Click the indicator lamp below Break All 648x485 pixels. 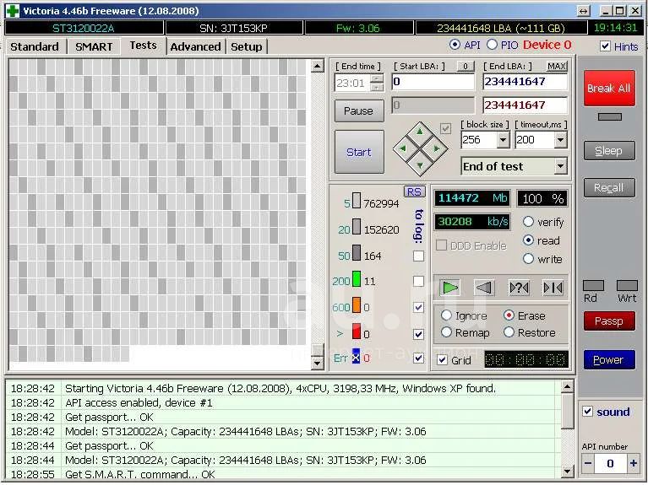[610, 116]
